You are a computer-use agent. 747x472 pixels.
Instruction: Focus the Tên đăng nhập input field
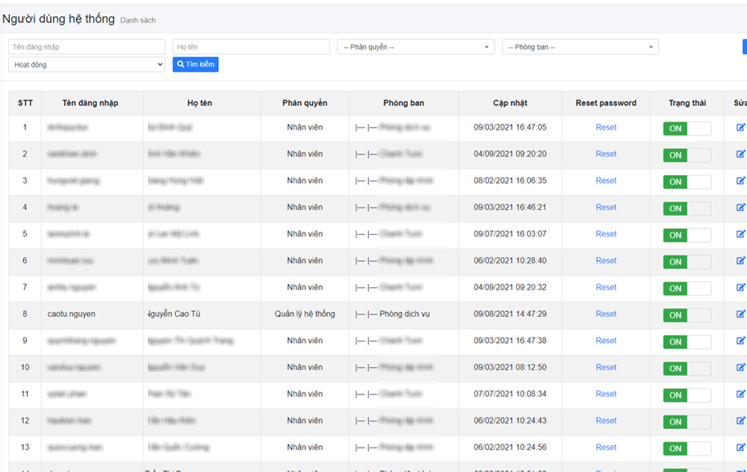click(x=87, y=47)
